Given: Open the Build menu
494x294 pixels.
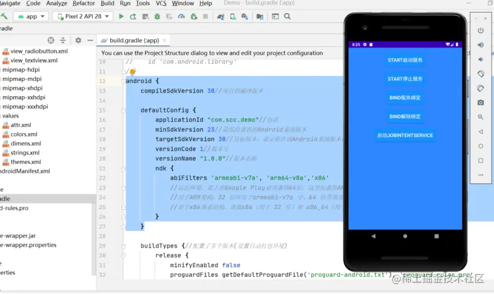Looking at the screenshot, I should [108, 3].
